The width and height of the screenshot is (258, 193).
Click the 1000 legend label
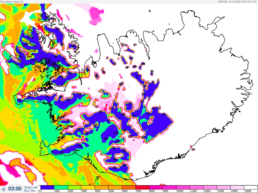coord(57,191)
